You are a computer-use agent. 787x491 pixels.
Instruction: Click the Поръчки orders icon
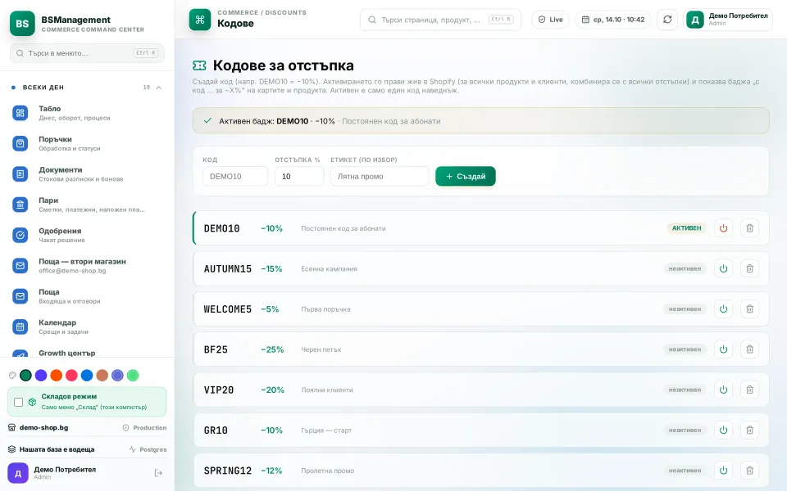click(x=20, y=144)
